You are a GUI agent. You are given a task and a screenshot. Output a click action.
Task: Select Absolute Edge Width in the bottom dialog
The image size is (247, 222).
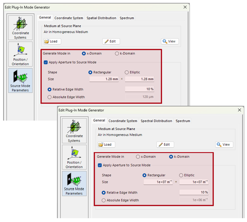(104, 200)
